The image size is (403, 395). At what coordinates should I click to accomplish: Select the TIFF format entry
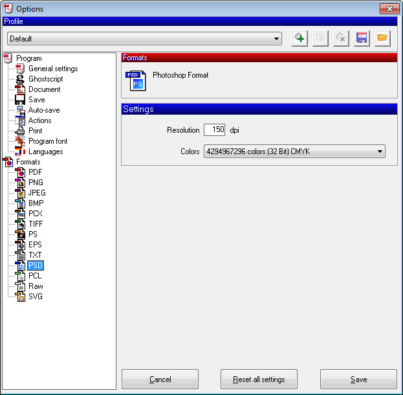point(36,224)
